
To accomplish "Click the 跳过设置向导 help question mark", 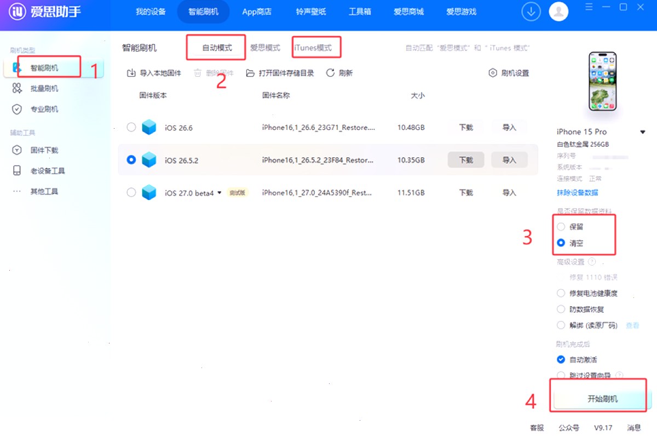I will click(x=619, y=375).
